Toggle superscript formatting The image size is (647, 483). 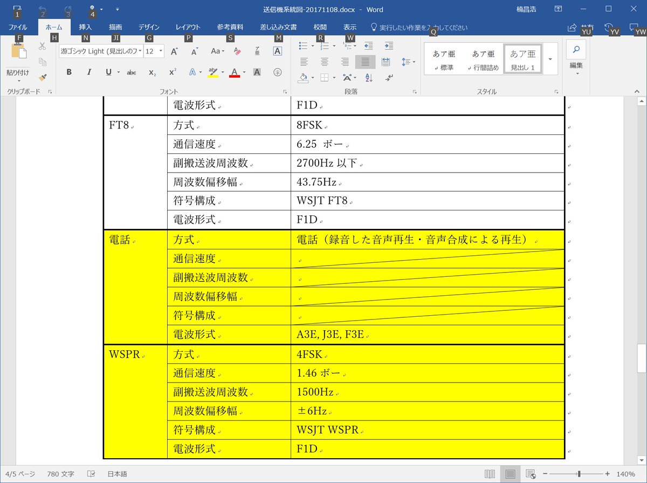coord(173,72)
